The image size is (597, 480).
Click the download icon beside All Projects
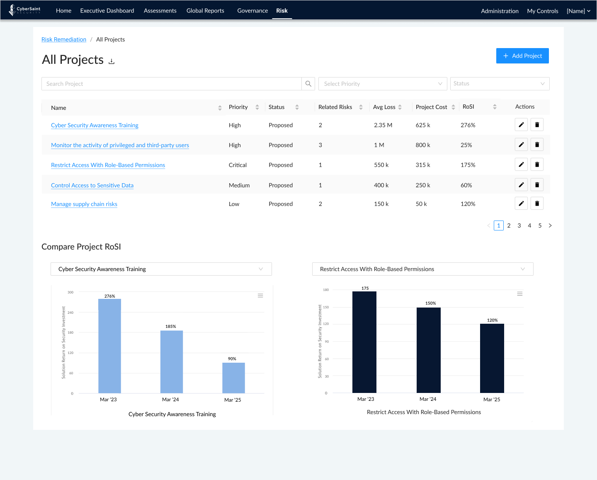pyautogui.click(x=112, y=61)
